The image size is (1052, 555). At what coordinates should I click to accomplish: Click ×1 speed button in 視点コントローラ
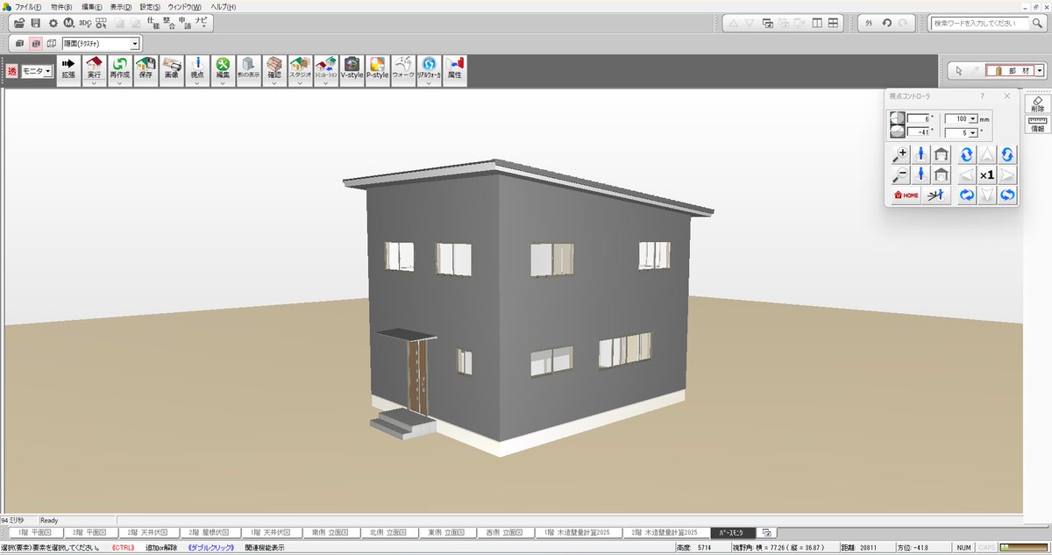click(987, 174)
